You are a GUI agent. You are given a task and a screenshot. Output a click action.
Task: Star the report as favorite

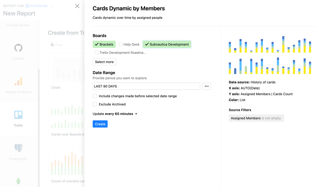click(52, 6)
